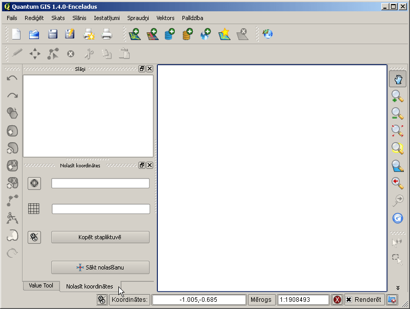The height and width of the screenshot is (309, 410).
Task: Select identify features arrow icon
Action: click(x=397, y=242)
